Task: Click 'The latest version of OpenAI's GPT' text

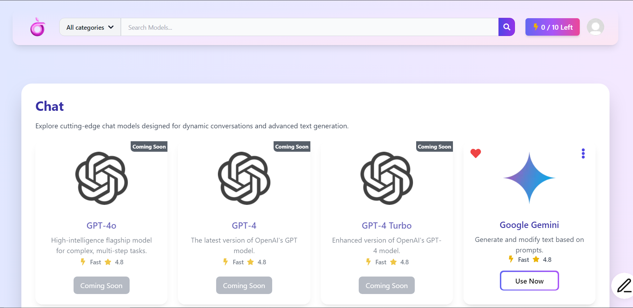Action: 244,245
